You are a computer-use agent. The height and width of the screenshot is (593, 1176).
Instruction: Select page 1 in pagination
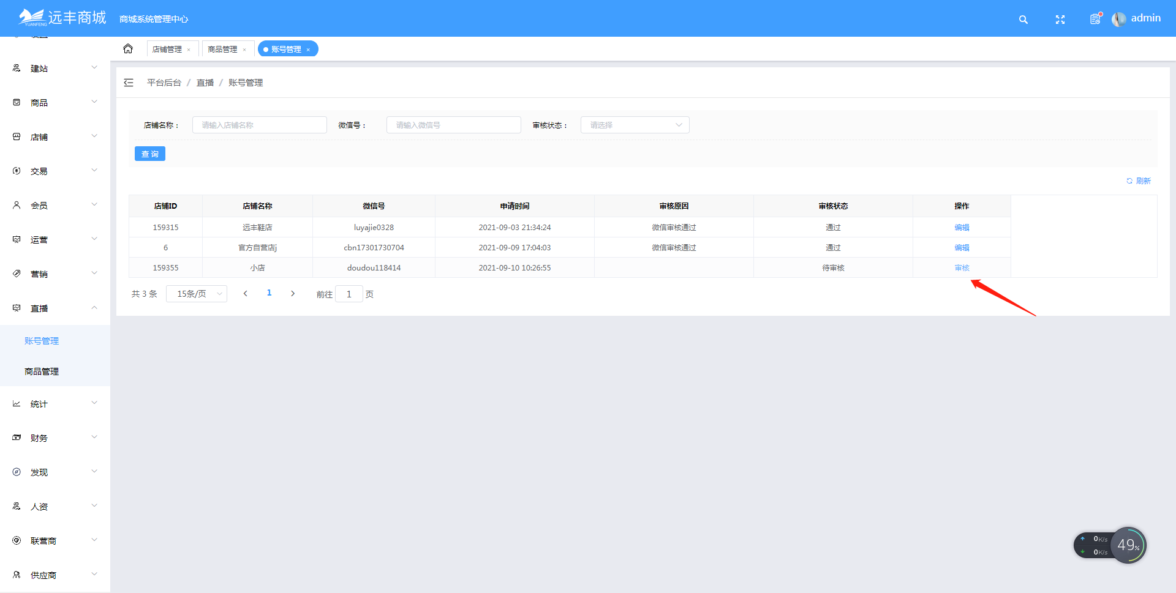[269, 293]
